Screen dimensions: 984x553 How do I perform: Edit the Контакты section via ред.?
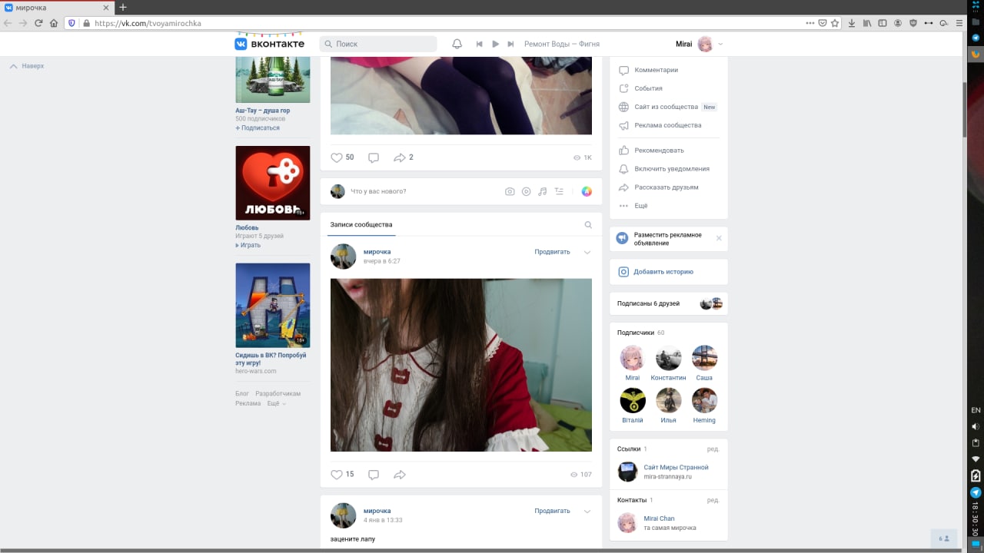click(x=713, y=500)
